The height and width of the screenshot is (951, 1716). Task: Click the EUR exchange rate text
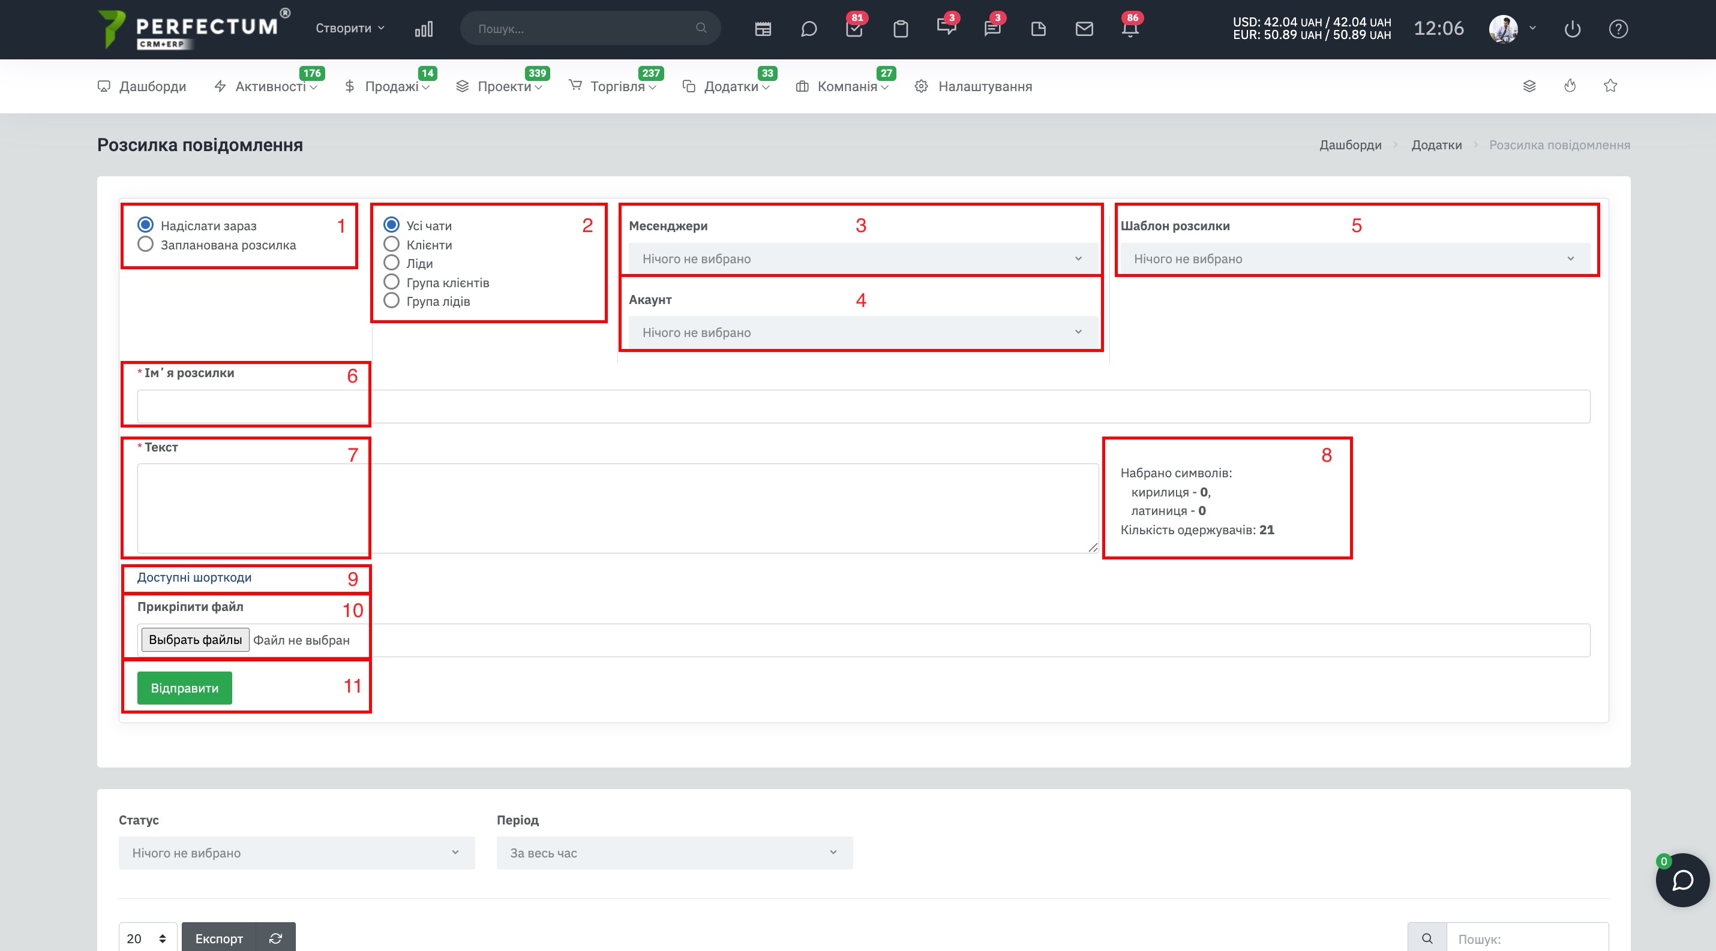1311,35
